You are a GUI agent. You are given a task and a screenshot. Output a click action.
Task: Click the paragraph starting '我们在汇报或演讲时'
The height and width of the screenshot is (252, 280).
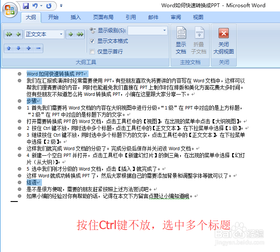point(136,87)
